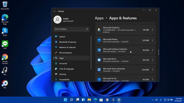Click the 32.8 MB size value
The height and width of the screenshot is (103, 184).
coord(145,70)
